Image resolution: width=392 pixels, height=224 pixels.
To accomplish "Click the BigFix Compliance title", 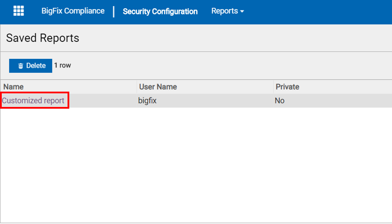I will pyautogui.click(x=73, y=11).
